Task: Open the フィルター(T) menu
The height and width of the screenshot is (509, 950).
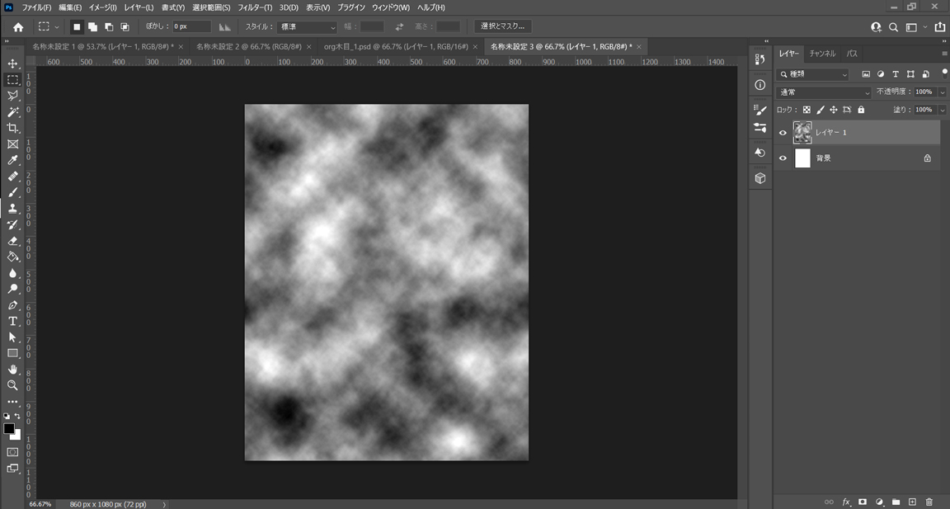Action: (x=255, y=7)
